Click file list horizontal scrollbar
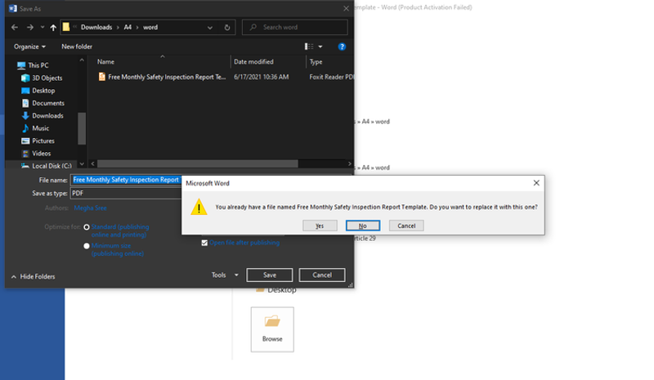 (198, 164)
